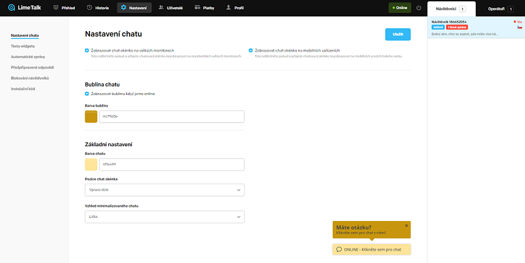This screenshot has width=525, height=263.
Task: Click the 'Barva chatu' hex input field
Action: tap(171, 164)
